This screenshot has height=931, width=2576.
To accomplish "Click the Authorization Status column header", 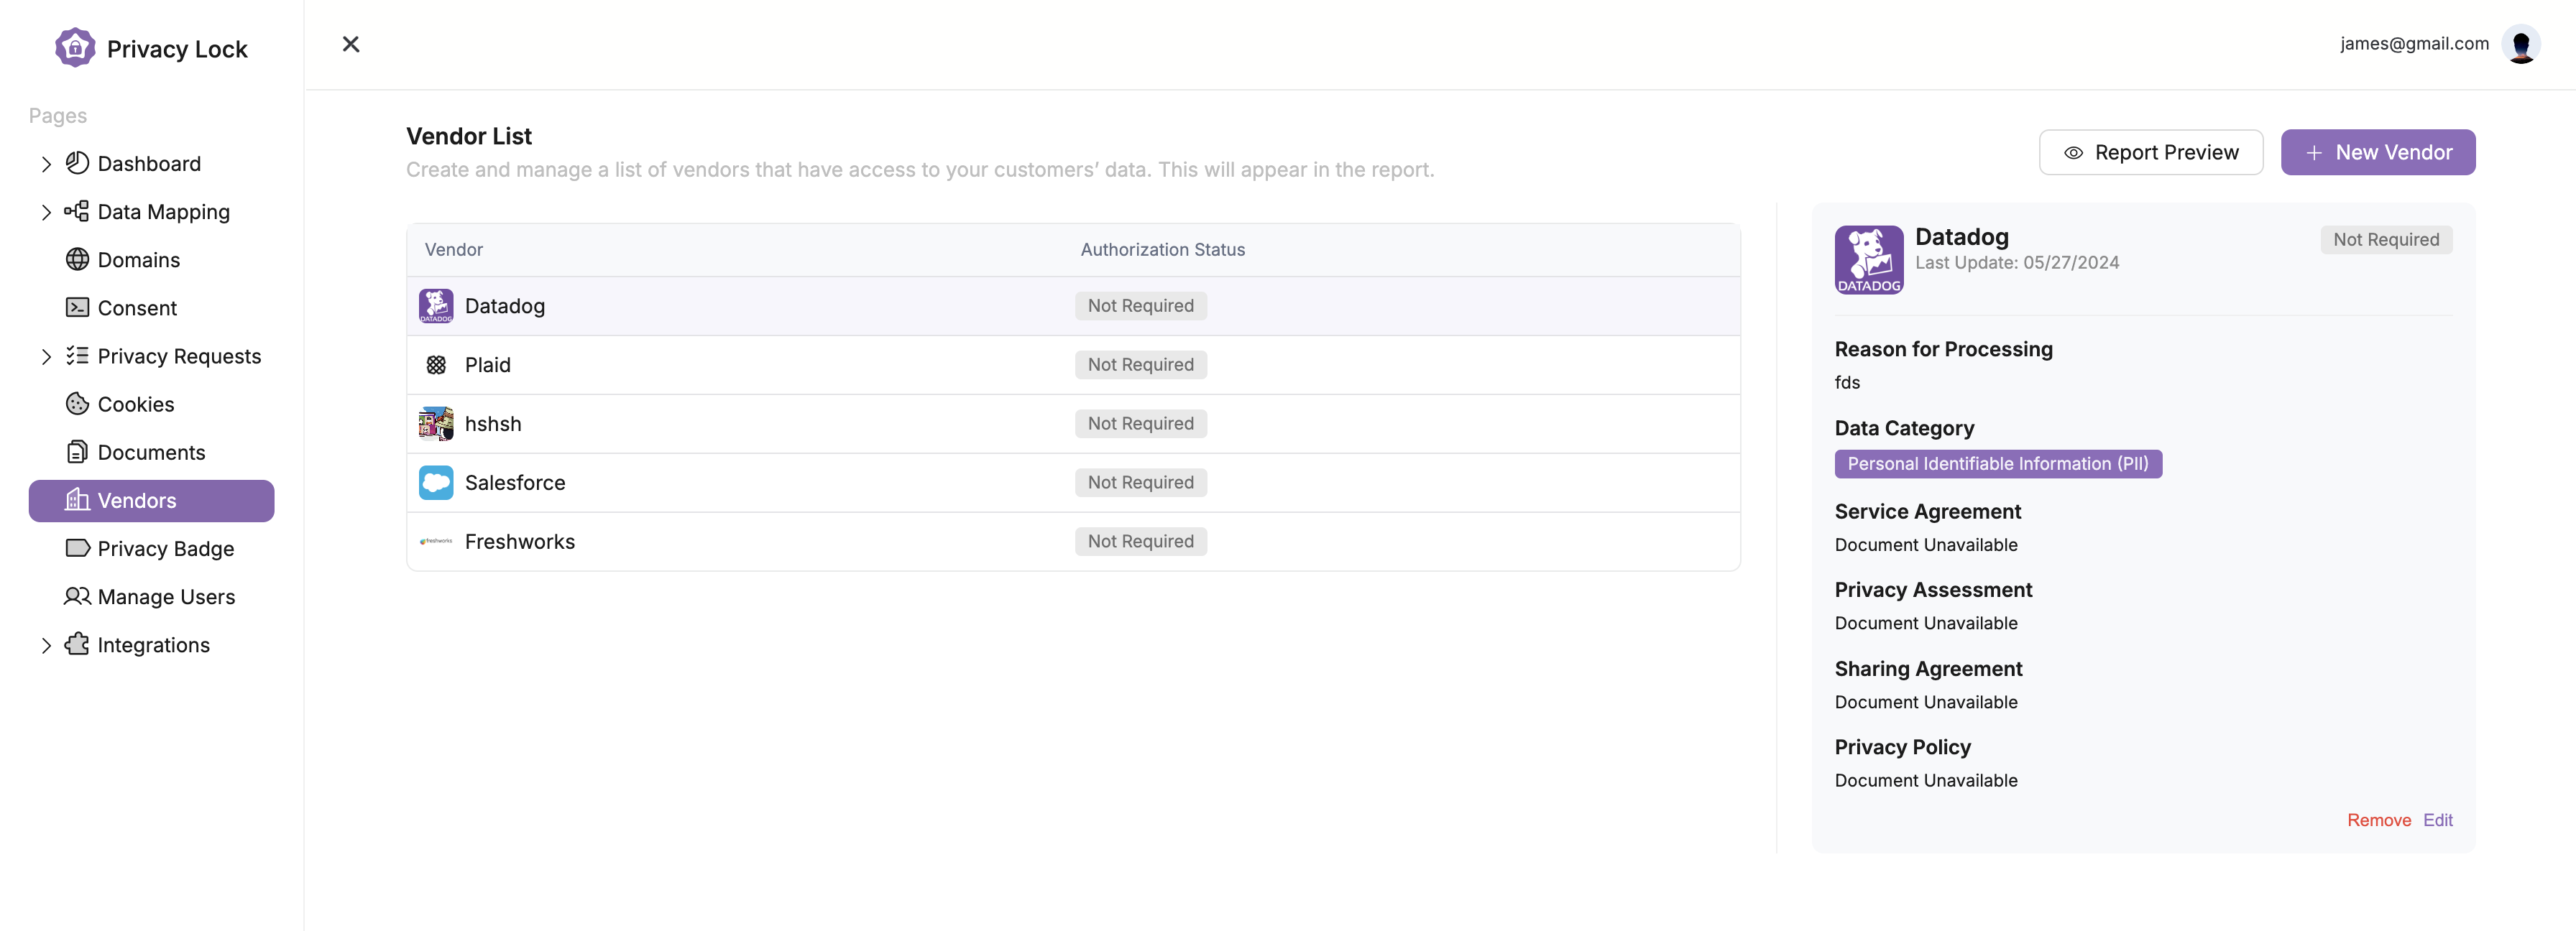I will [1162, 250].
